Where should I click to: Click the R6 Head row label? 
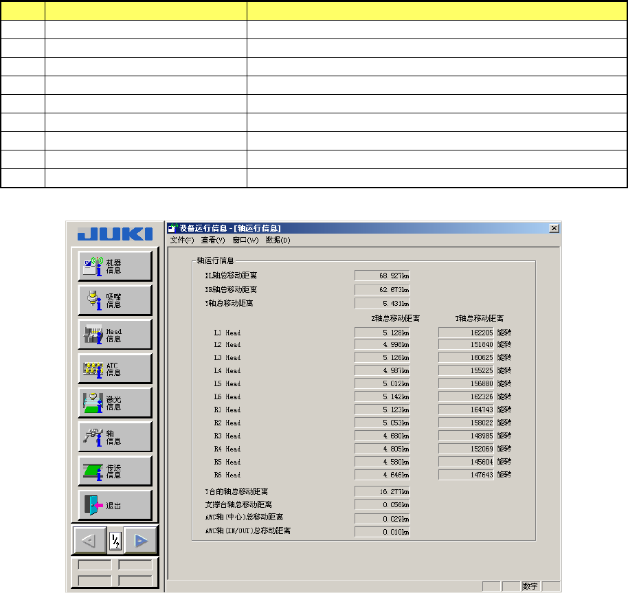[227, 475]
